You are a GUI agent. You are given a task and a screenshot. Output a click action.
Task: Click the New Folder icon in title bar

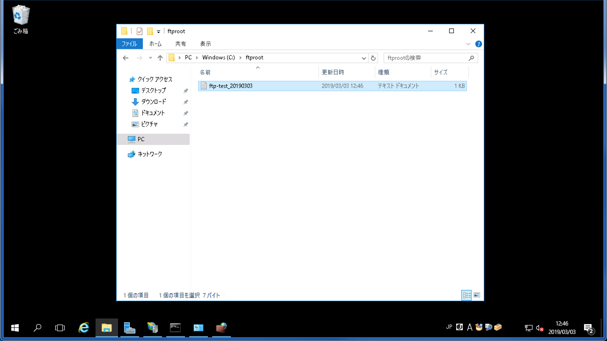click(x=150, y=31)
